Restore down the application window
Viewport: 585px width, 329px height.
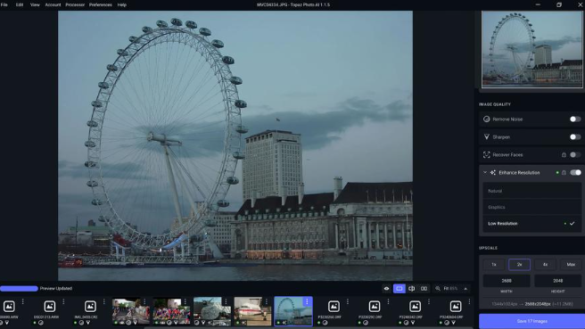(559, 4)
